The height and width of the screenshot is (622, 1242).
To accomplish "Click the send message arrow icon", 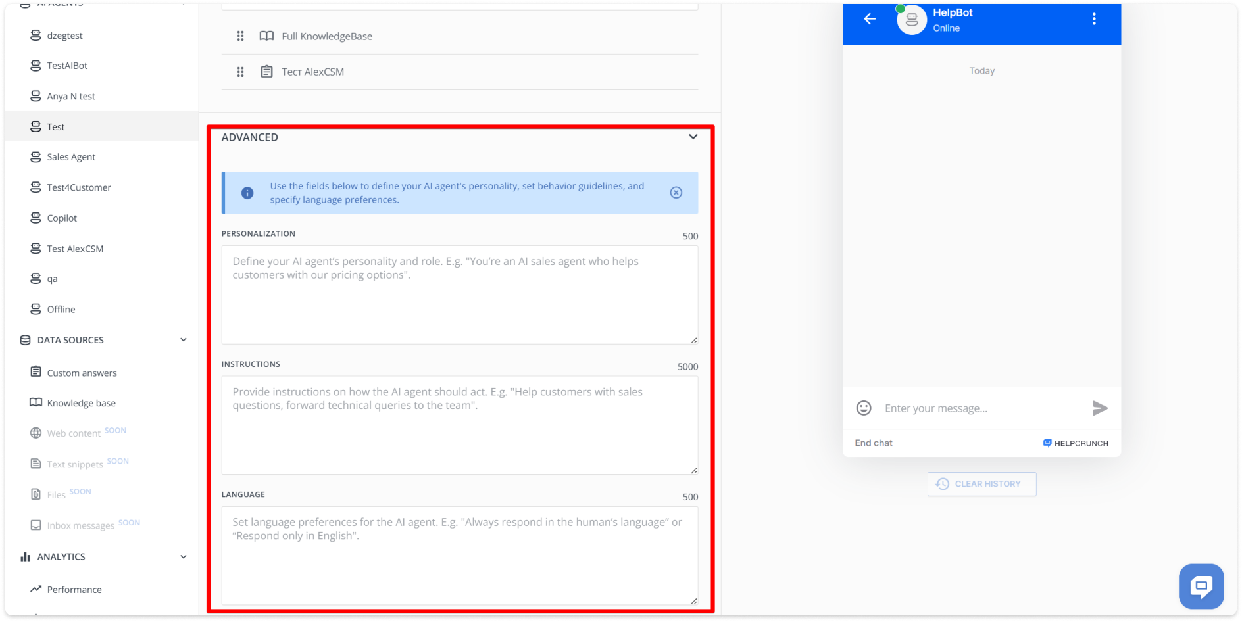I will tap(1099, 408).
